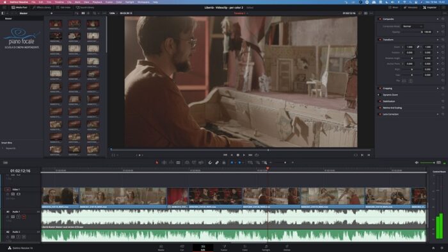
Task: Disable the Transform section red toggle
Action: click(x=380, y=40)
